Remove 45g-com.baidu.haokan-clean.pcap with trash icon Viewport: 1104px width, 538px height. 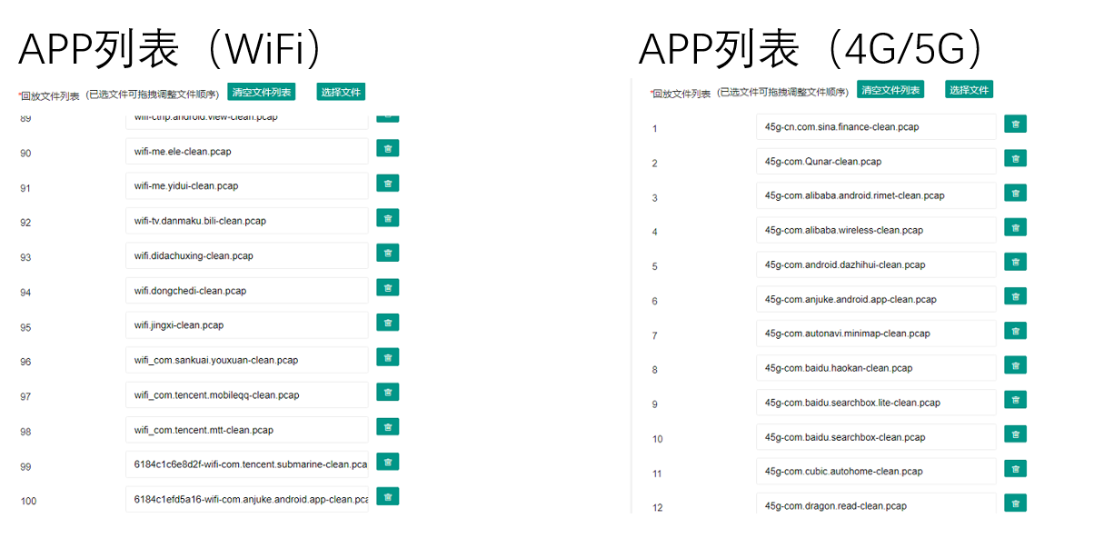coord(1015,365)
